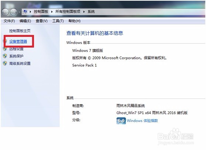Click model value Ghost_Win7 SP1 x64
206x150 pixels.
coord(152,113)
